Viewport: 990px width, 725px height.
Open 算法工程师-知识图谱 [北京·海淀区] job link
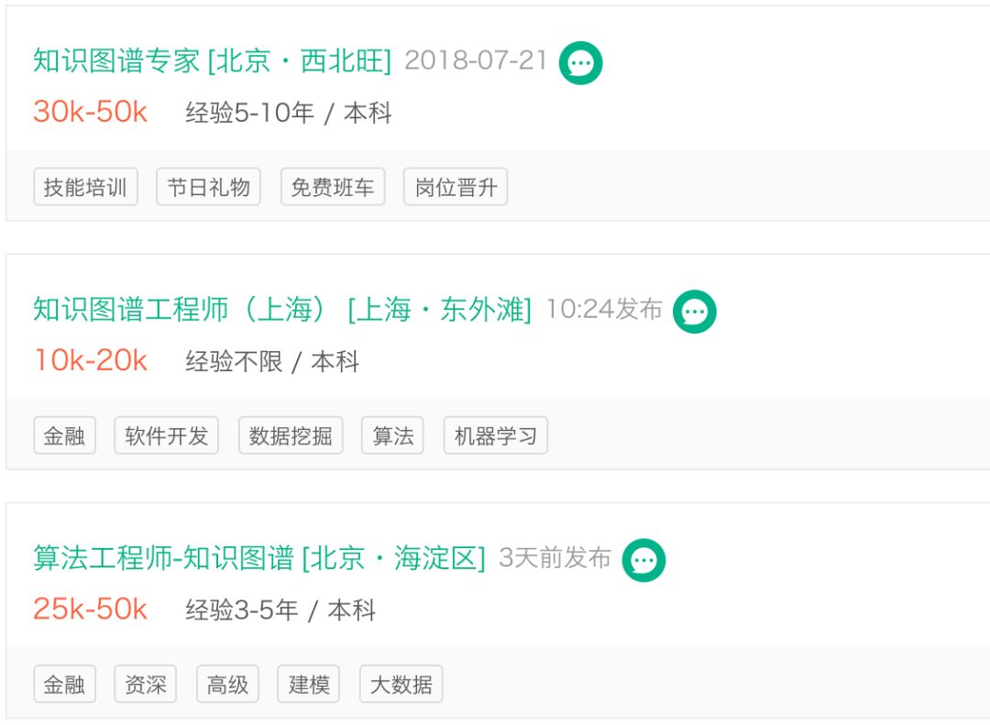258,558
